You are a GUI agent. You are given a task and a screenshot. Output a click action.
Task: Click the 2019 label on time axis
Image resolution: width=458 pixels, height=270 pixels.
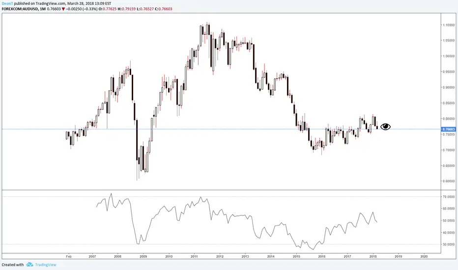[398, 257]
